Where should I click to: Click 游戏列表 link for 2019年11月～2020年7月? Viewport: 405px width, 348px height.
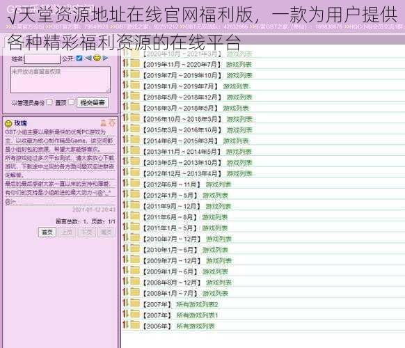click(x=239, y=65)
